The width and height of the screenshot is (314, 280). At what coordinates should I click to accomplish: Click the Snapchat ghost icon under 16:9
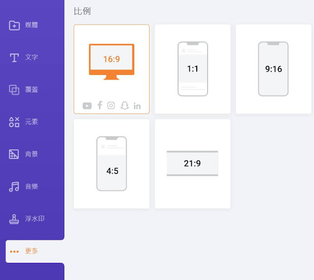point(125,105)
